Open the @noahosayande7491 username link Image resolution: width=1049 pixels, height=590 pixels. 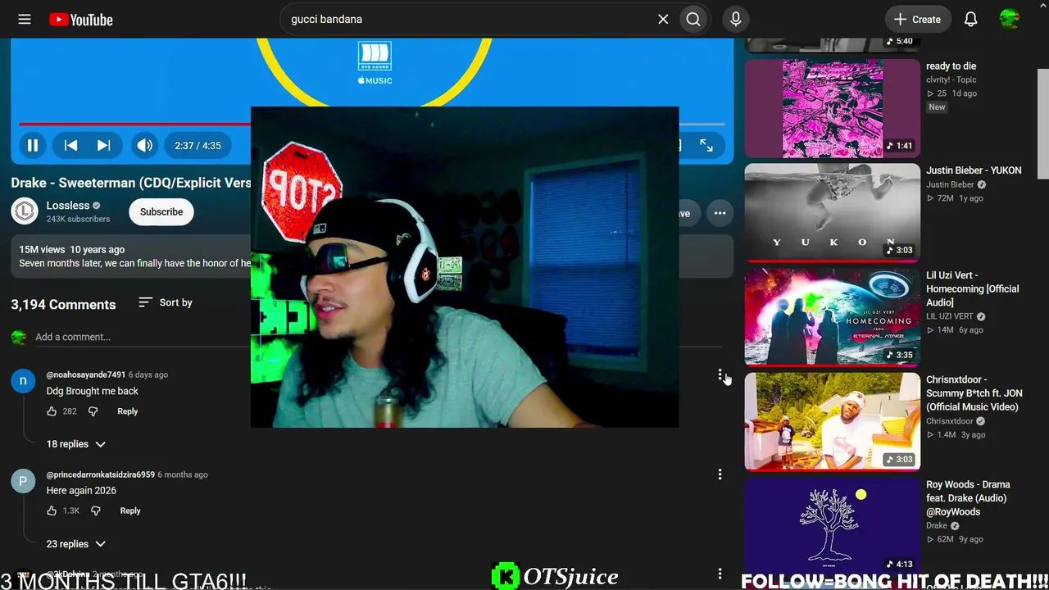86,374
